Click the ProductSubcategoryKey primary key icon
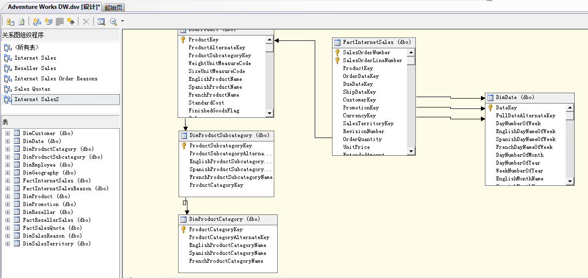 pyautogui.click(x=184, y=145)
